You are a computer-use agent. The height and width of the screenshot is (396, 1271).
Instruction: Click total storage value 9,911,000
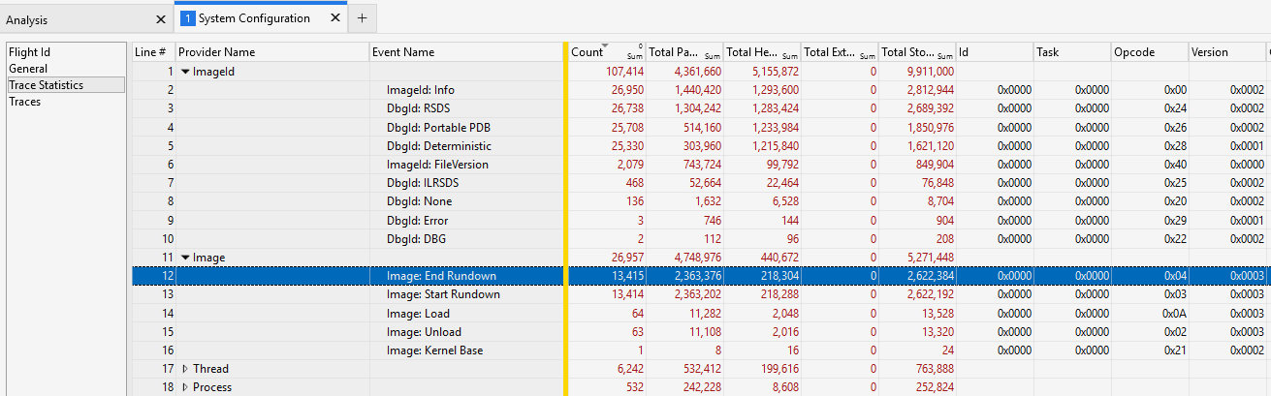[931, 72]
